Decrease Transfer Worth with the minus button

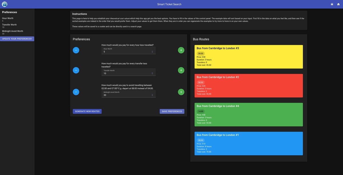pos(76,70)
